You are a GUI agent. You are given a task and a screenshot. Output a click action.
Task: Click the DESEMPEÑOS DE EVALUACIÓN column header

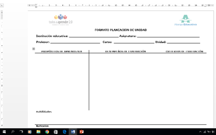pyautogui.click(x=126, y=51)
